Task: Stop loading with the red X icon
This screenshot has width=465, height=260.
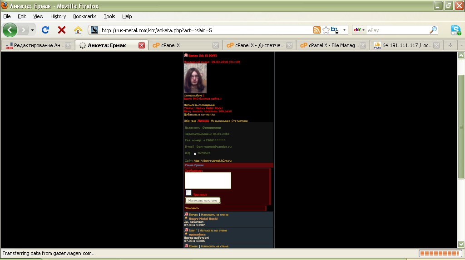Action: click(x=62, y=30)
